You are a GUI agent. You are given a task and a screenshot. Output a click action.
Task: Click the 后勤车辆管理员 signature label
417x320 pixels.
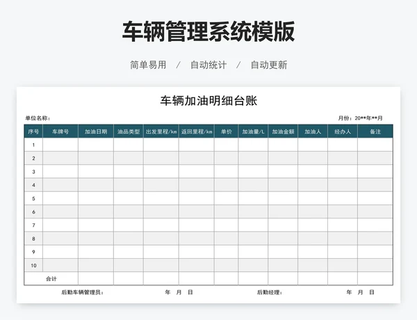click(x=83, y=292)
